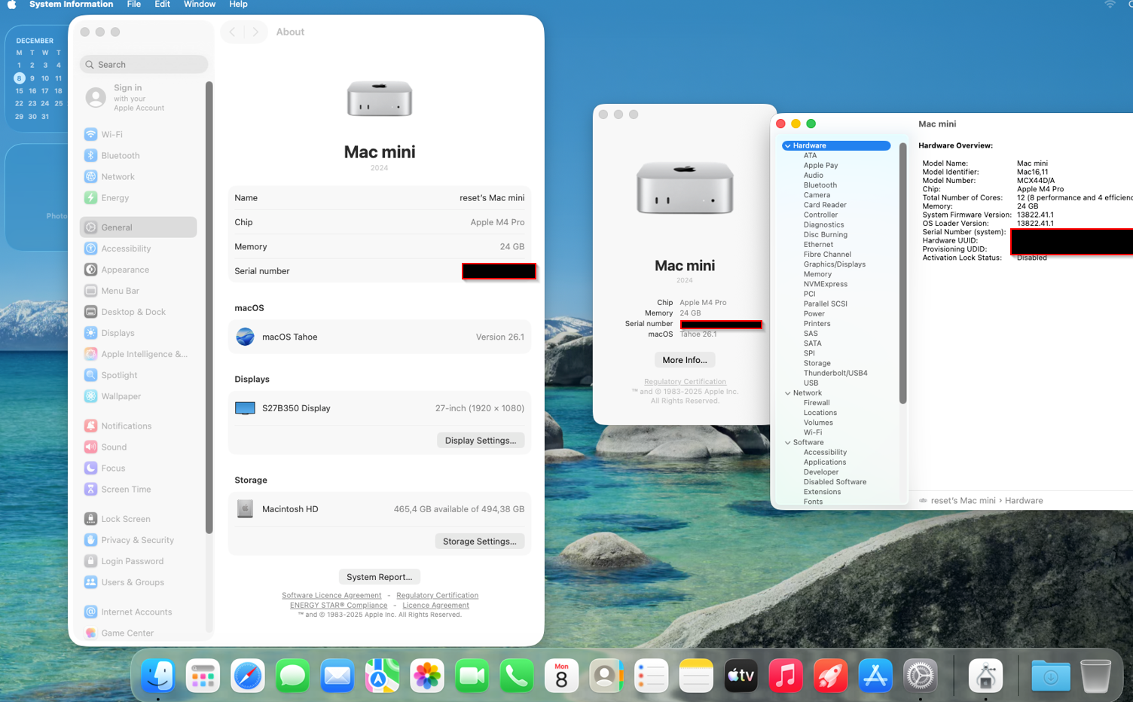Click the Spotlight icon in settings sidebar
The height and width of the screenshot is (702, 1133).
90,375
